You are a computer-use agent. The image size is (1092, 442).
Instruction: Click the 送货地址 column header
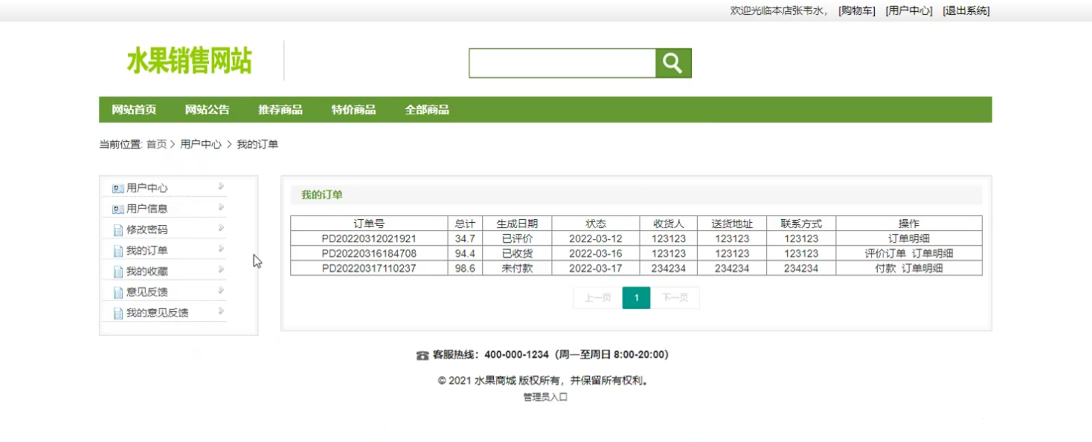click(x=732, y=224)
